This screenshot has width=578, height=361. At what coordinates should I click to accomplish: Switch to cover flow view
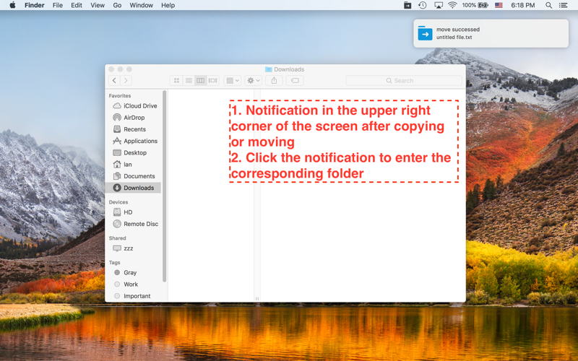(x=212, y=80)
